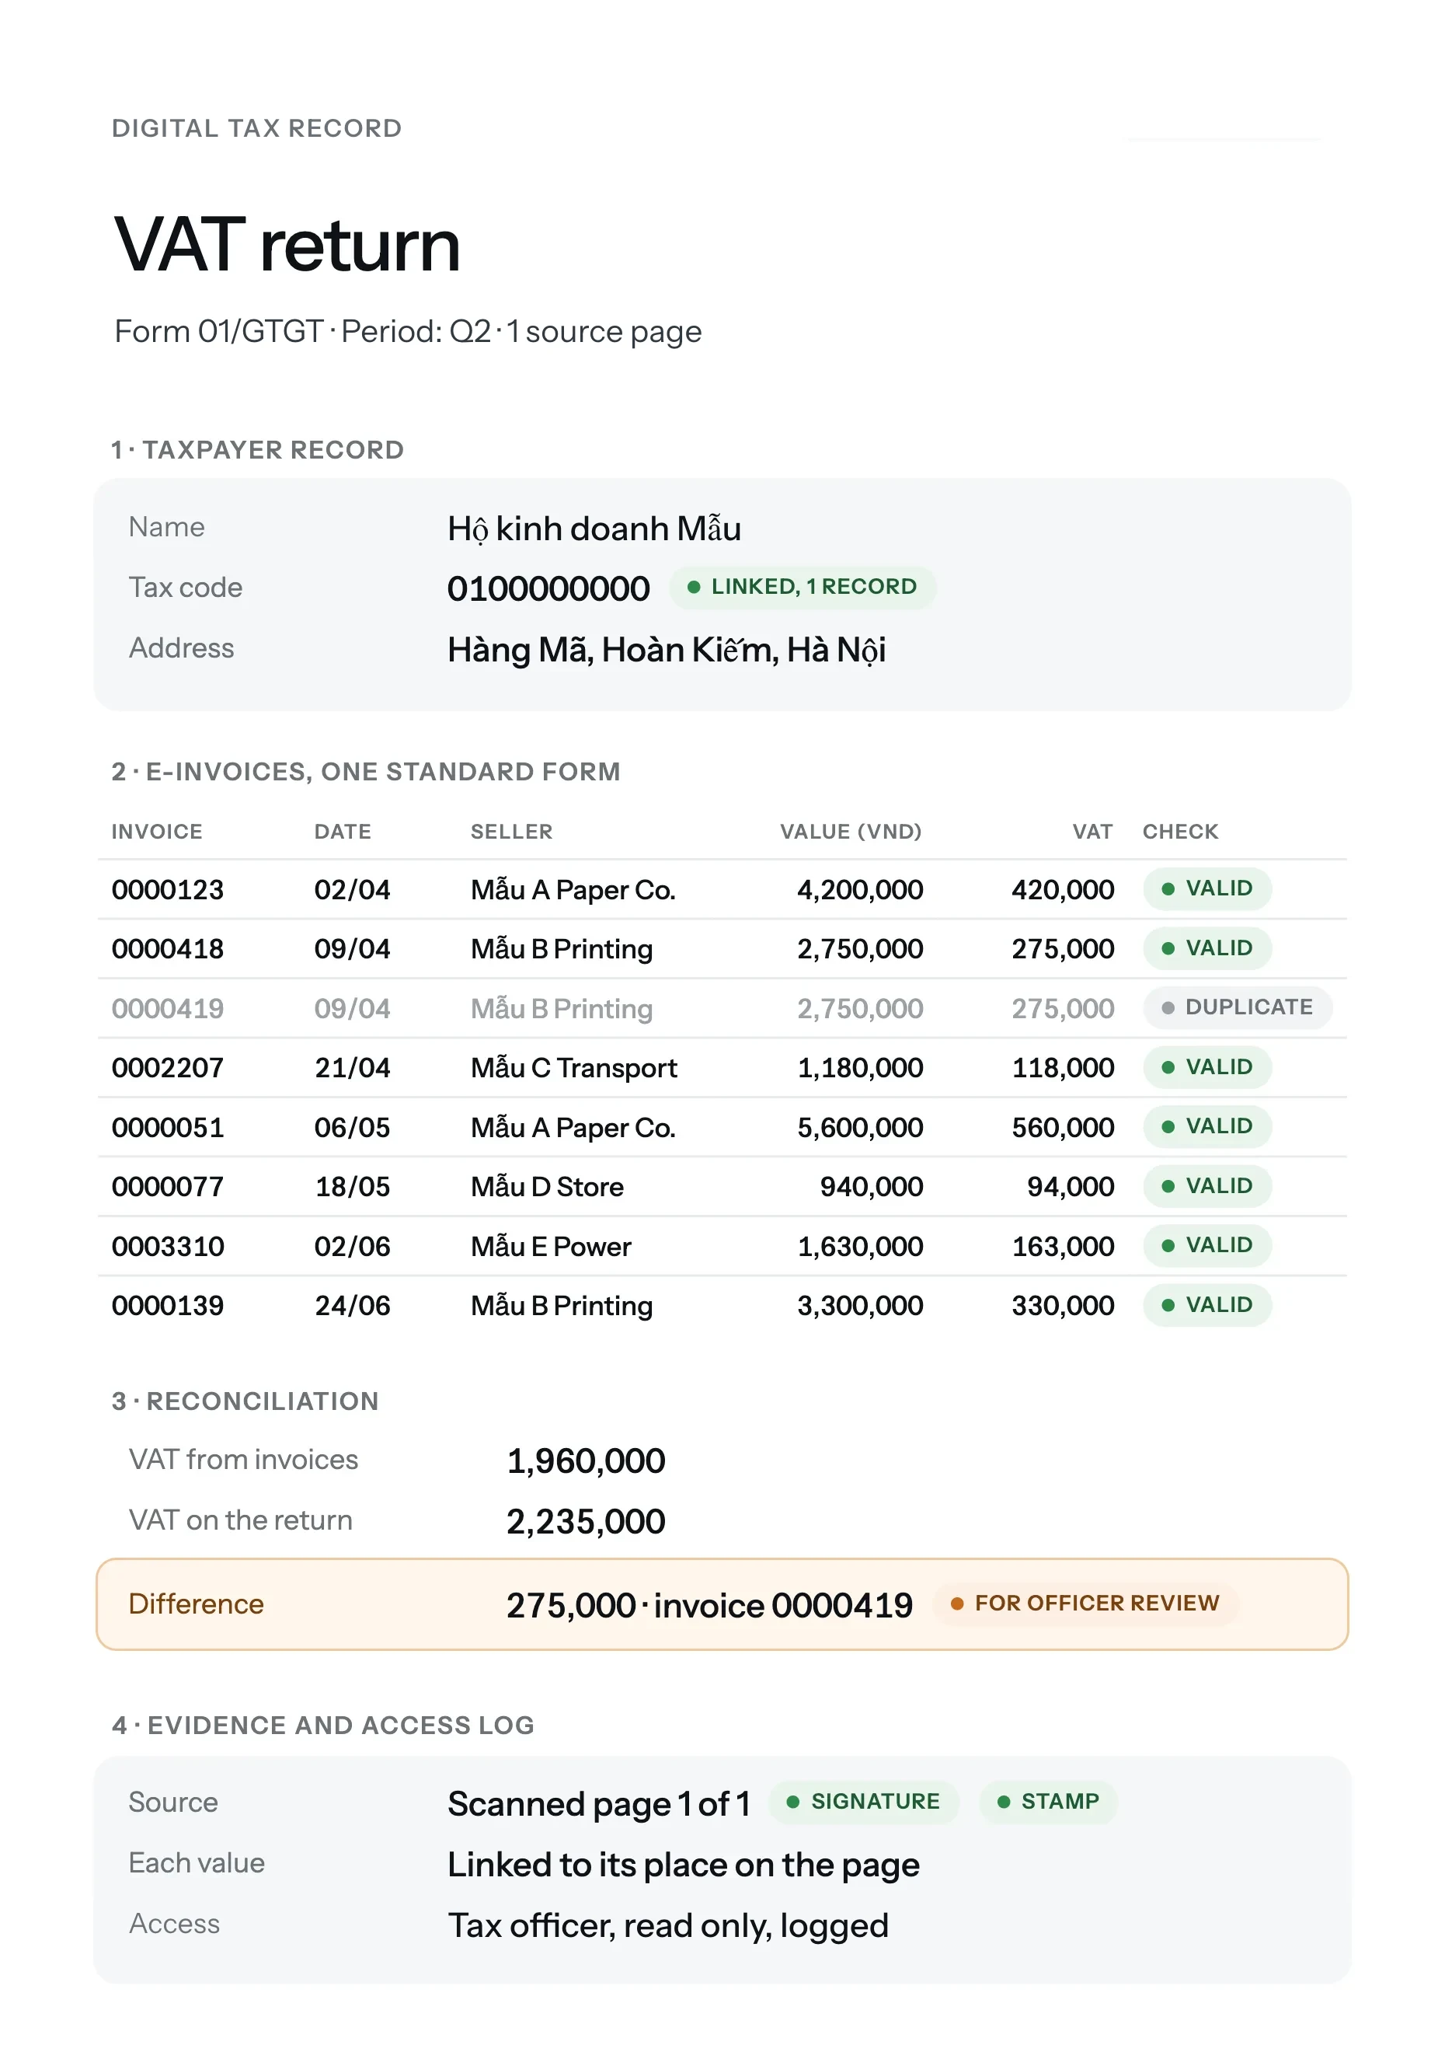Screen dimensions: 1445x2045
Task: Click VALID badge for invoice 0000051
Action: pyautogui.click(x=1207, y=1127)
